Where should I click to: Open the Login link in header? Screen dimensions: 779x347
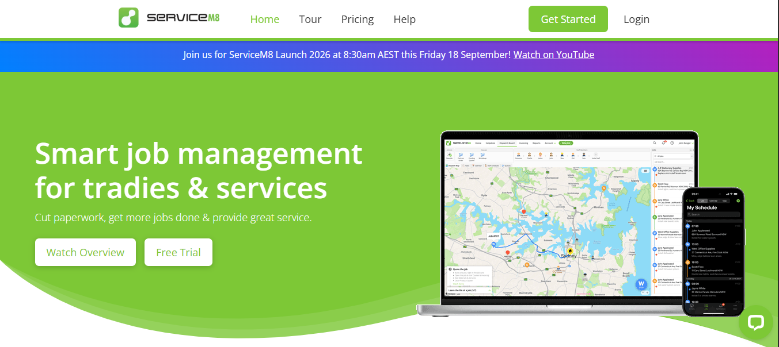click(636, 19)
